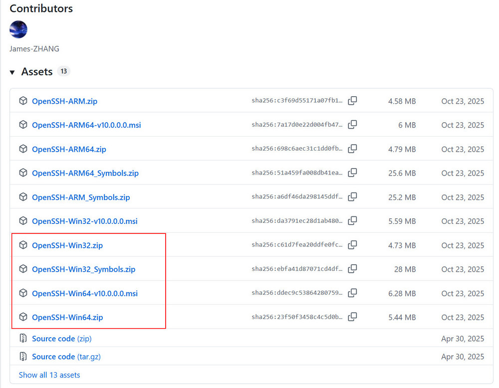Click Show all 13 assets
The image size is (499, 388).
(x=49, y=375)
